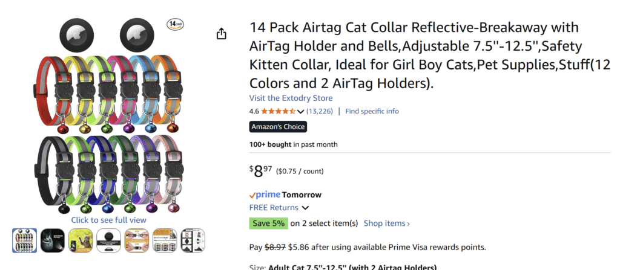Expand the FREE Returns dropdown
The image size is (620, 270).
(305, 208)
